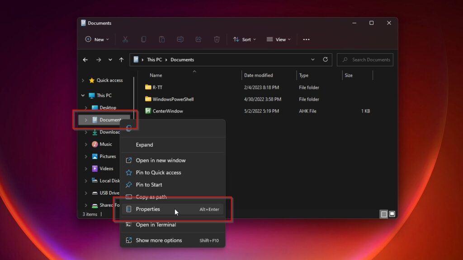Viewport: 463px width, 260px height.
Task: Choose Pin to Quick access
Action: tap(173, 172)
